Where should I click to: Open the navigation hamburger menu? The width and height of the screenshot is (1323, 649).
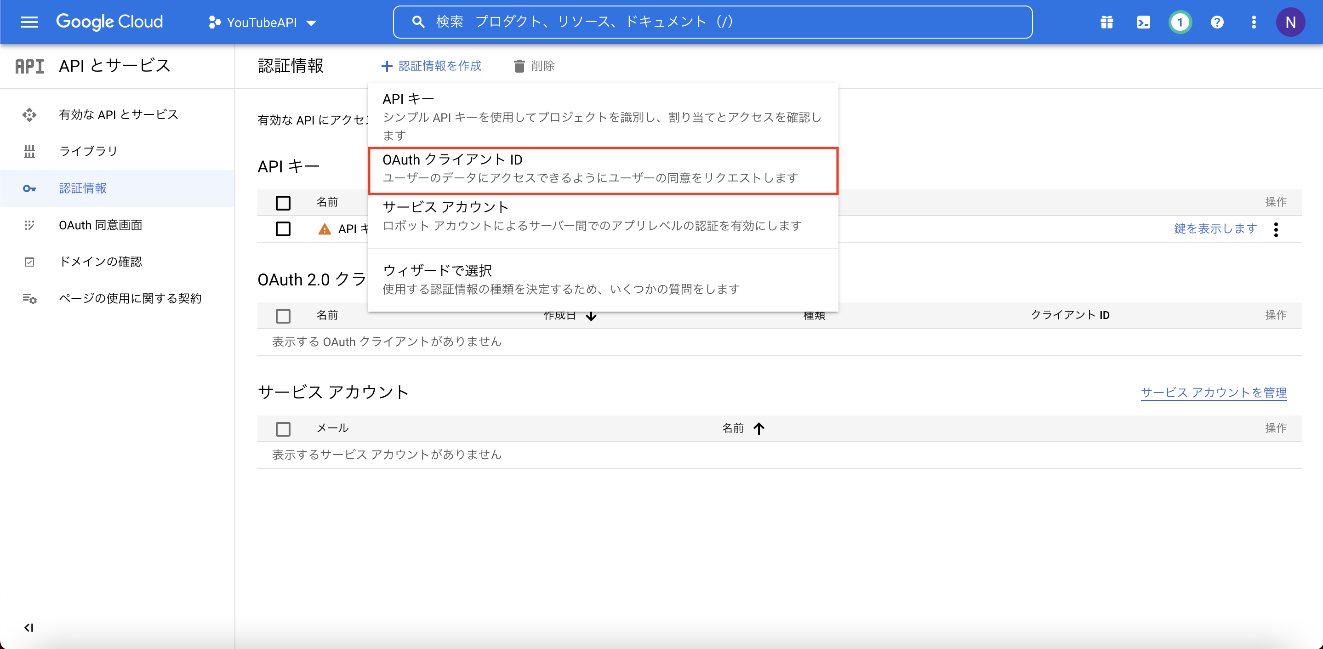(29, 22)
